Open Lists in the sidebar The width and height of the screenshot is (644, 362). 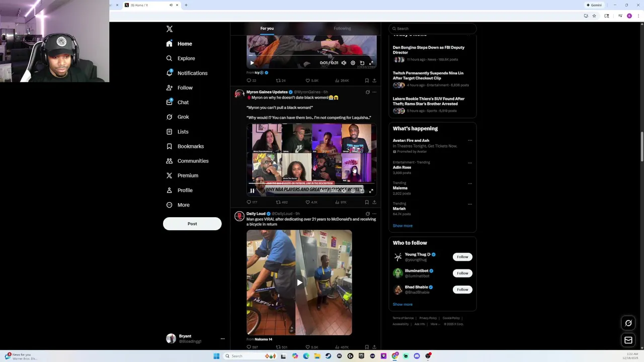(x=177, y=132)
